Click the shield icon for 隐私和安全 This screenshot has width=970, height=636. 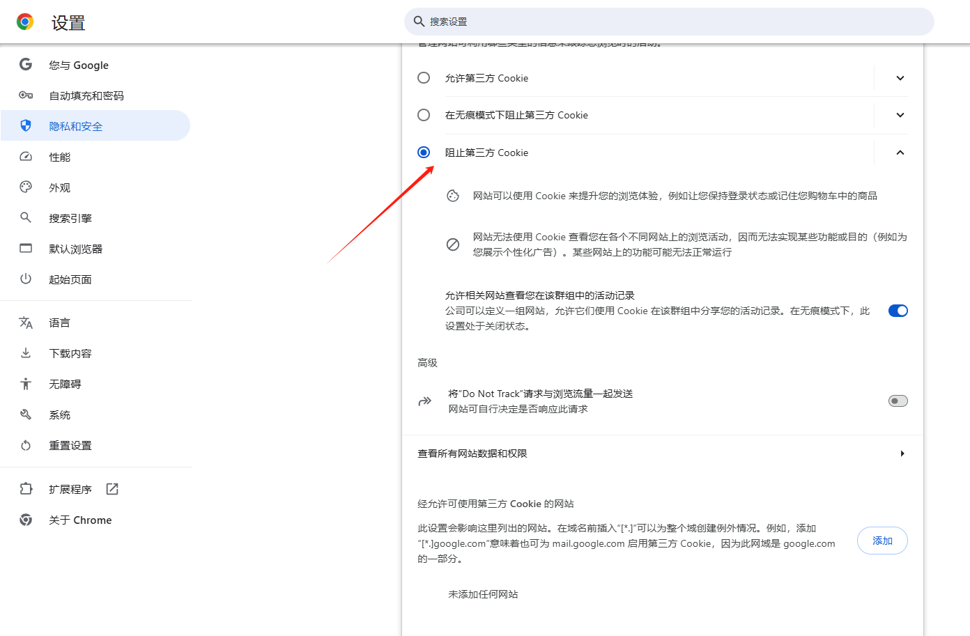26,125
